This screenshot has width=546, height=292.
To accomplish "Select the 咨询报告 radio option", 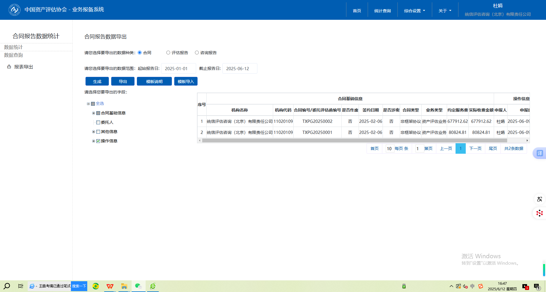I will [197, 53].
